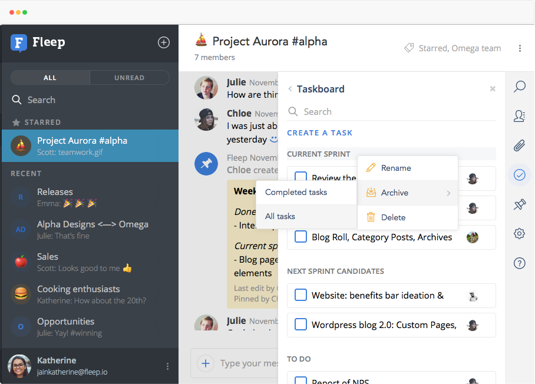Open the Sales conversation
Screen dimensions: 535x384
click(x=90, y=262)
